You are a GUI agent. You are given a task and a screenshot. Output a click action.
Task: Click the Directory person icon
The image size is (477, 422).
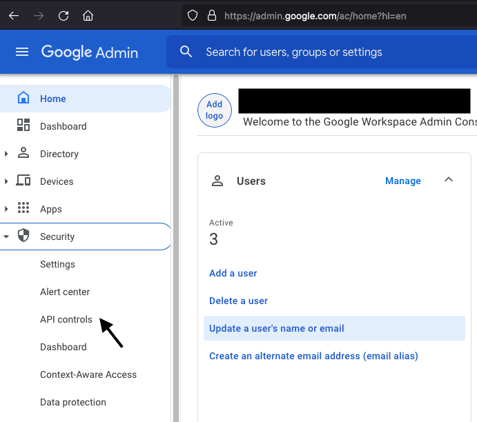(23, 153)
